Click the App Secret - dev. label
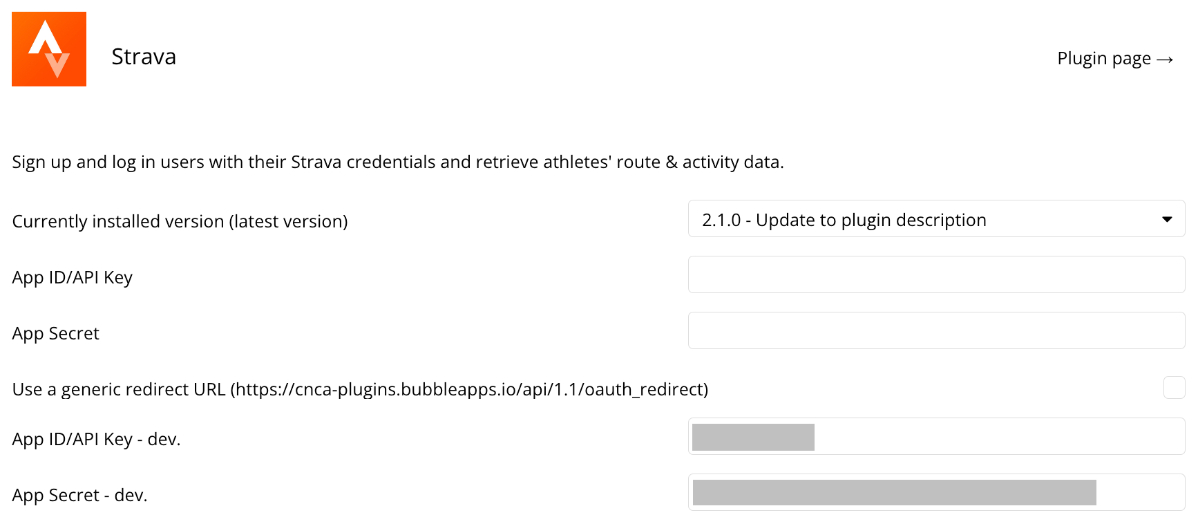 [79, 495]
